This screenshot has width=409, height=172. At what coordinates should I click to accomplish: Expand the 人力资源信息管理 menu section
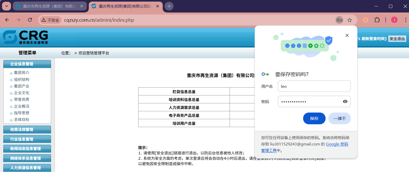click(27, 168)
